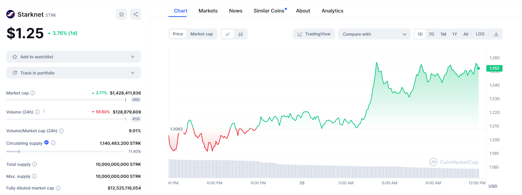Select the Price chart toggle
522x195 pixels.
pyautogui.click(x=178, y=34)
